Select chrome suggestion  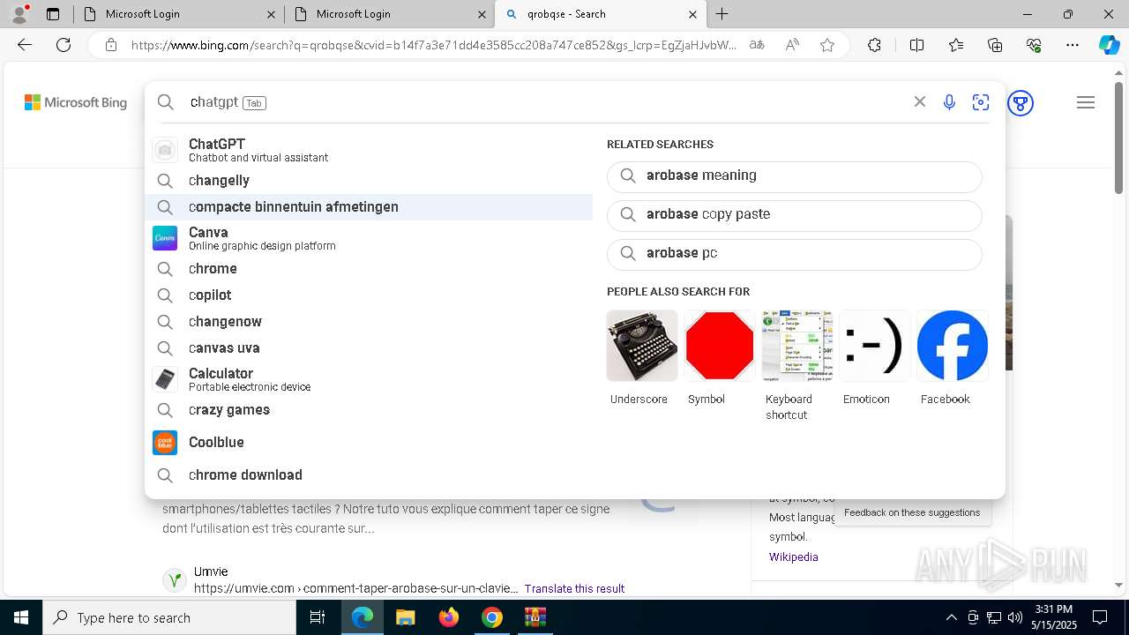pos(369,268)
